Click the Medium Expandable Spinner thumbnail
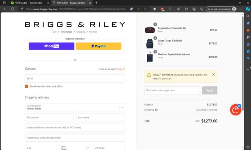This screenshot has width=251, height=150. point(150,57)
